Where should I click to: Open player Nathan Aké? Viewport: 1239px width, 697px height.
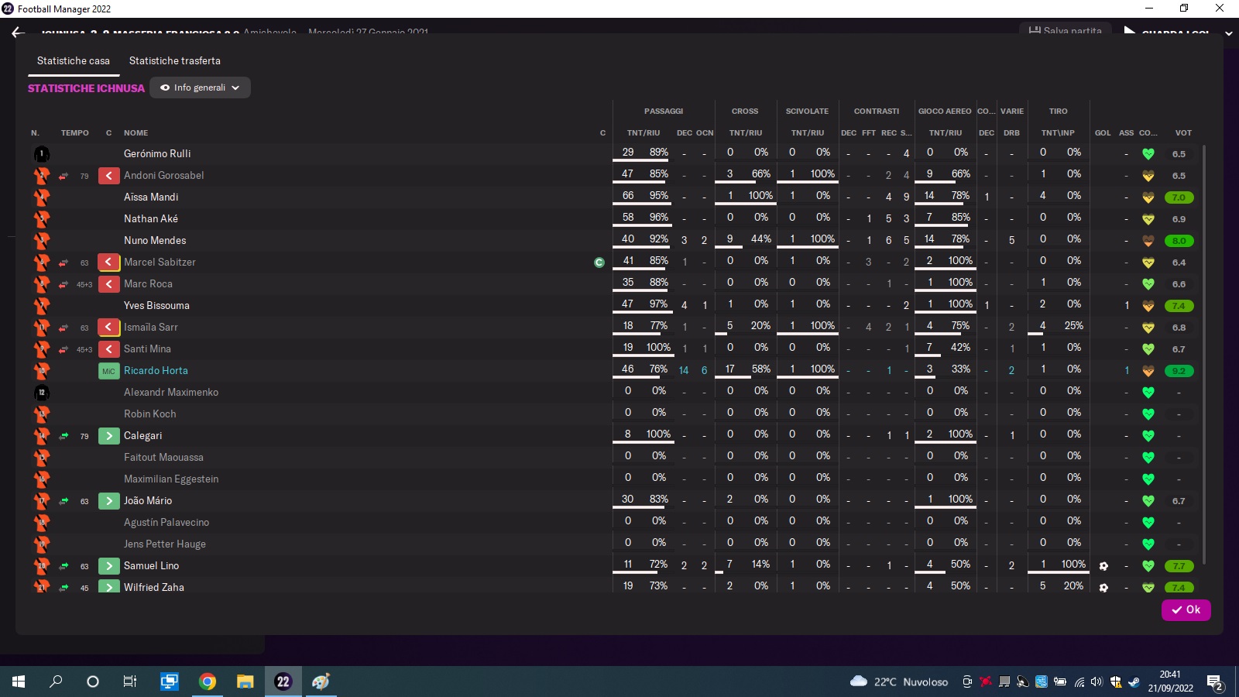pos(151,219)
